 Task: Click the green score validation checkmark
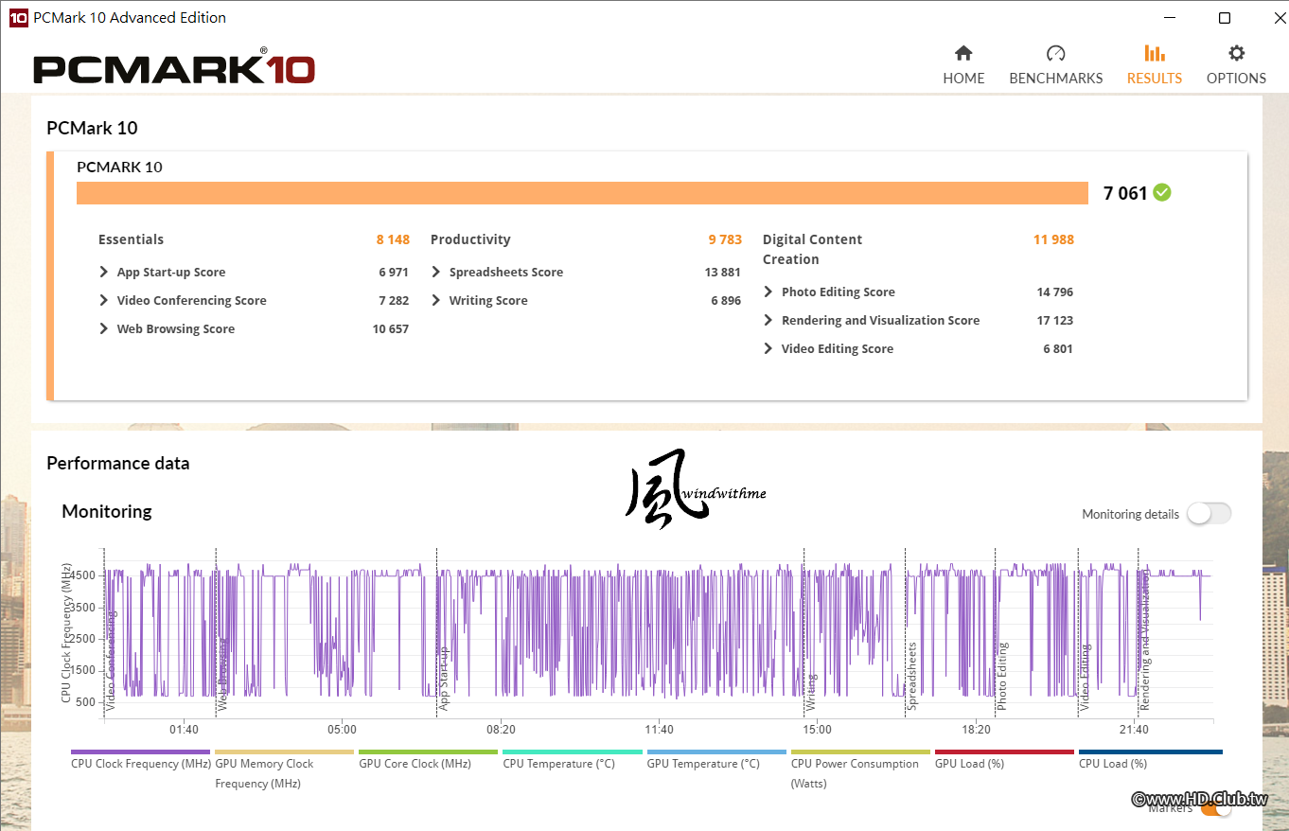point(1162,192)
